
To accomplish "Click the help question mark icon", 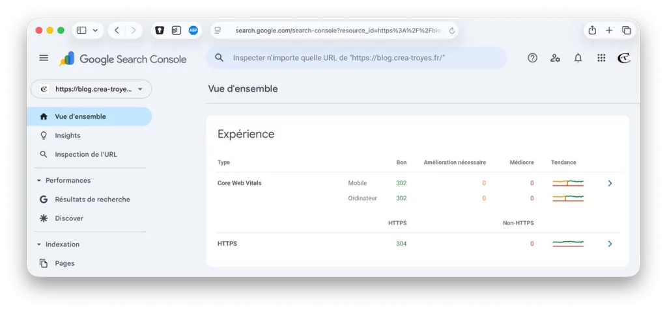I will pos(532,58).
